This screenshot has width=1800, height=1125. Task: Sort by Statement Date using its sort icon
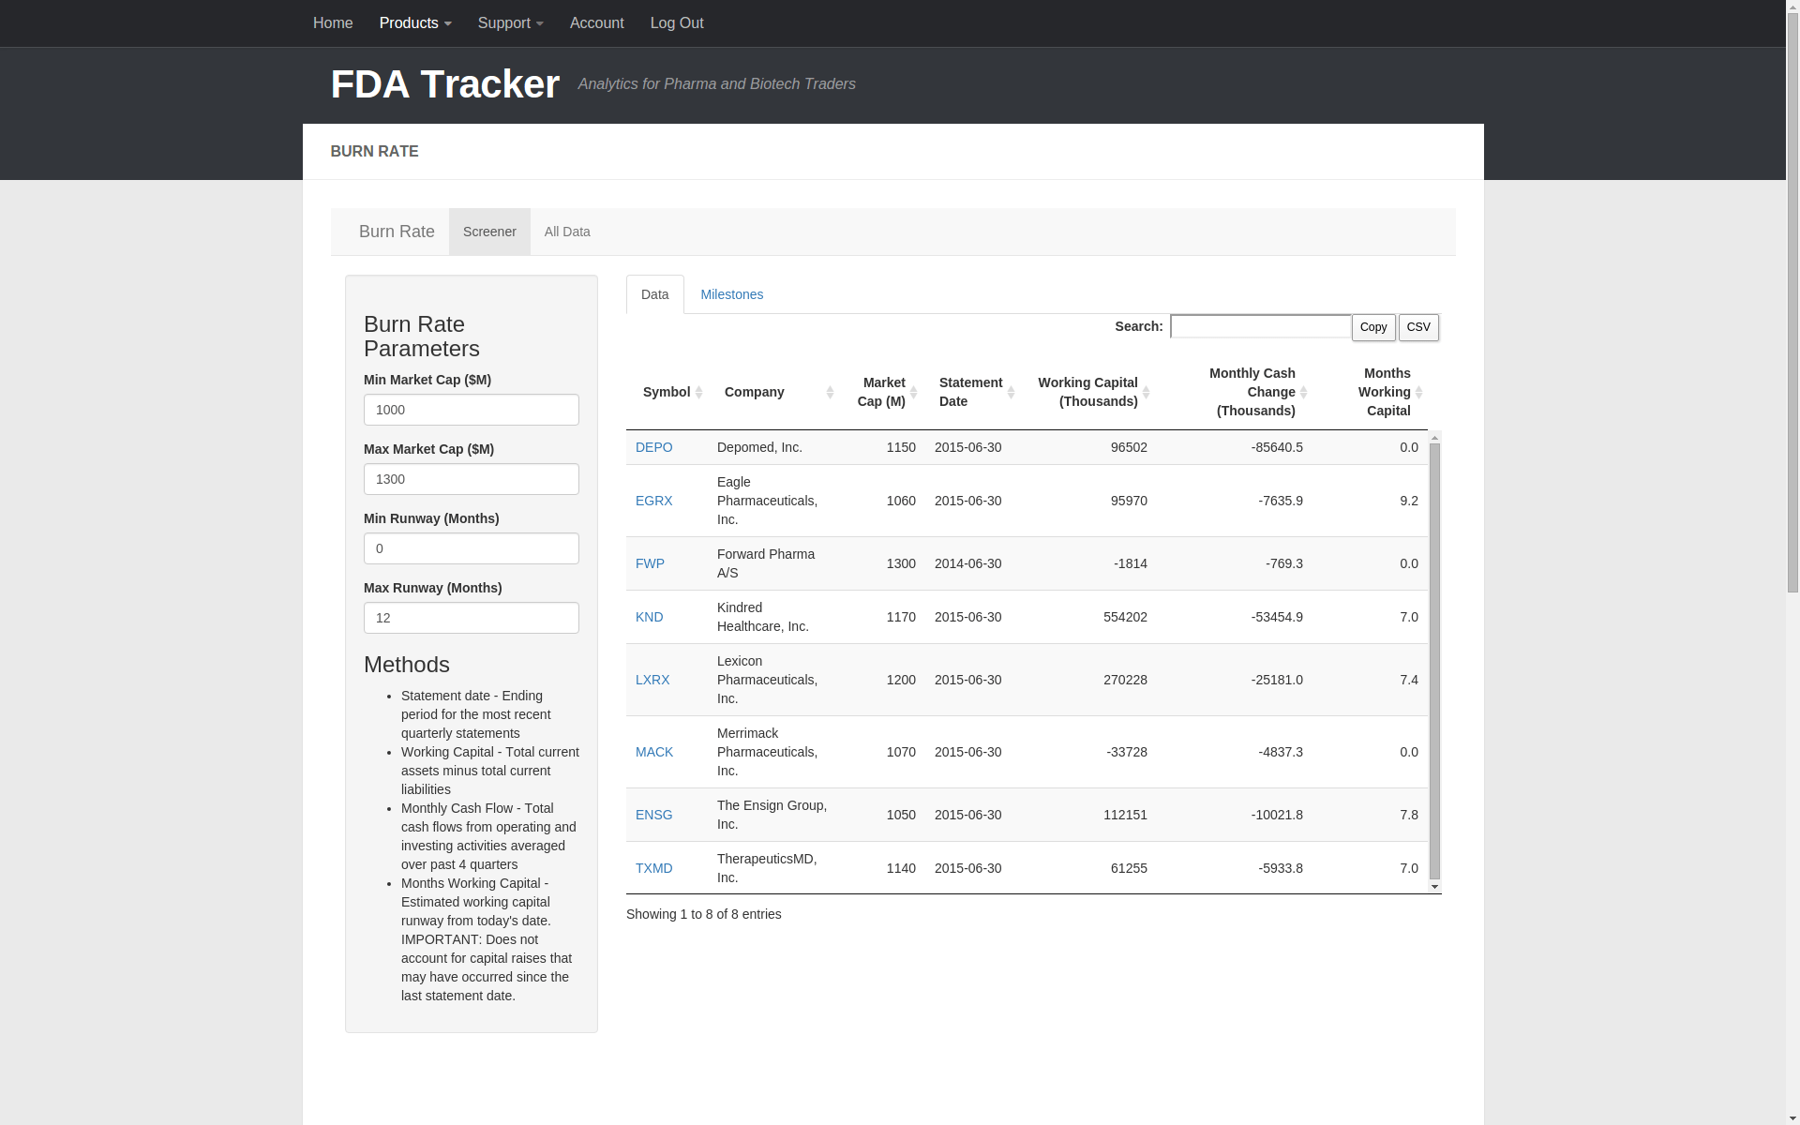point(1010,392)
